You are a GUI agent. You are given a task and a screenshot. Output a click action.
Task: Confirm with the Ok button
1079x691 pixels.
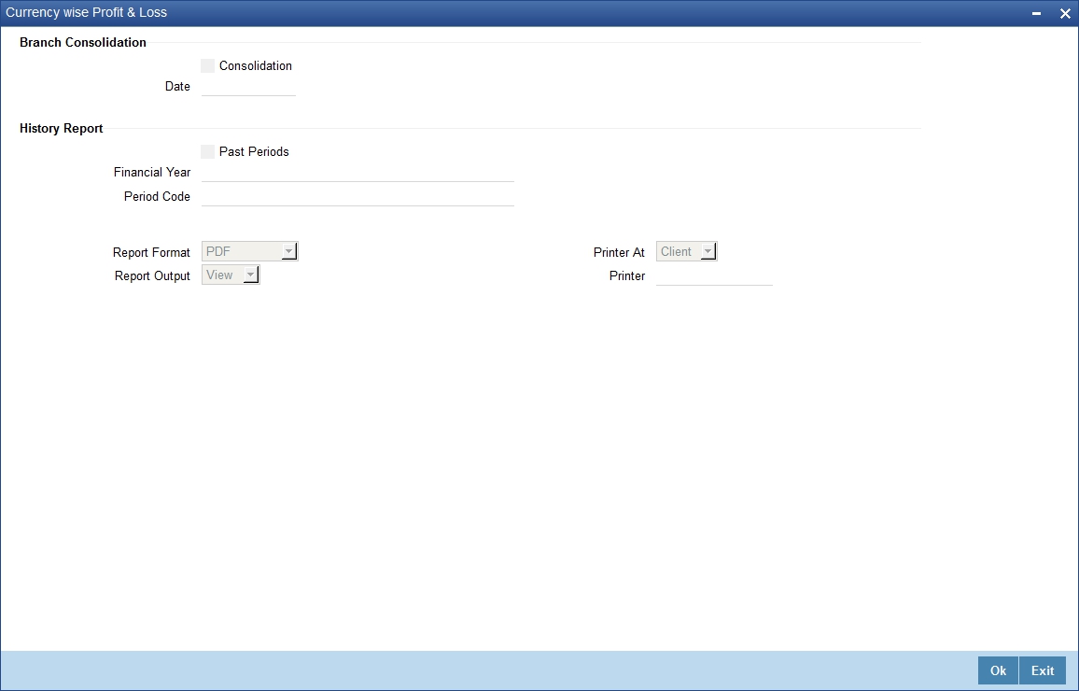pos(998,670)
